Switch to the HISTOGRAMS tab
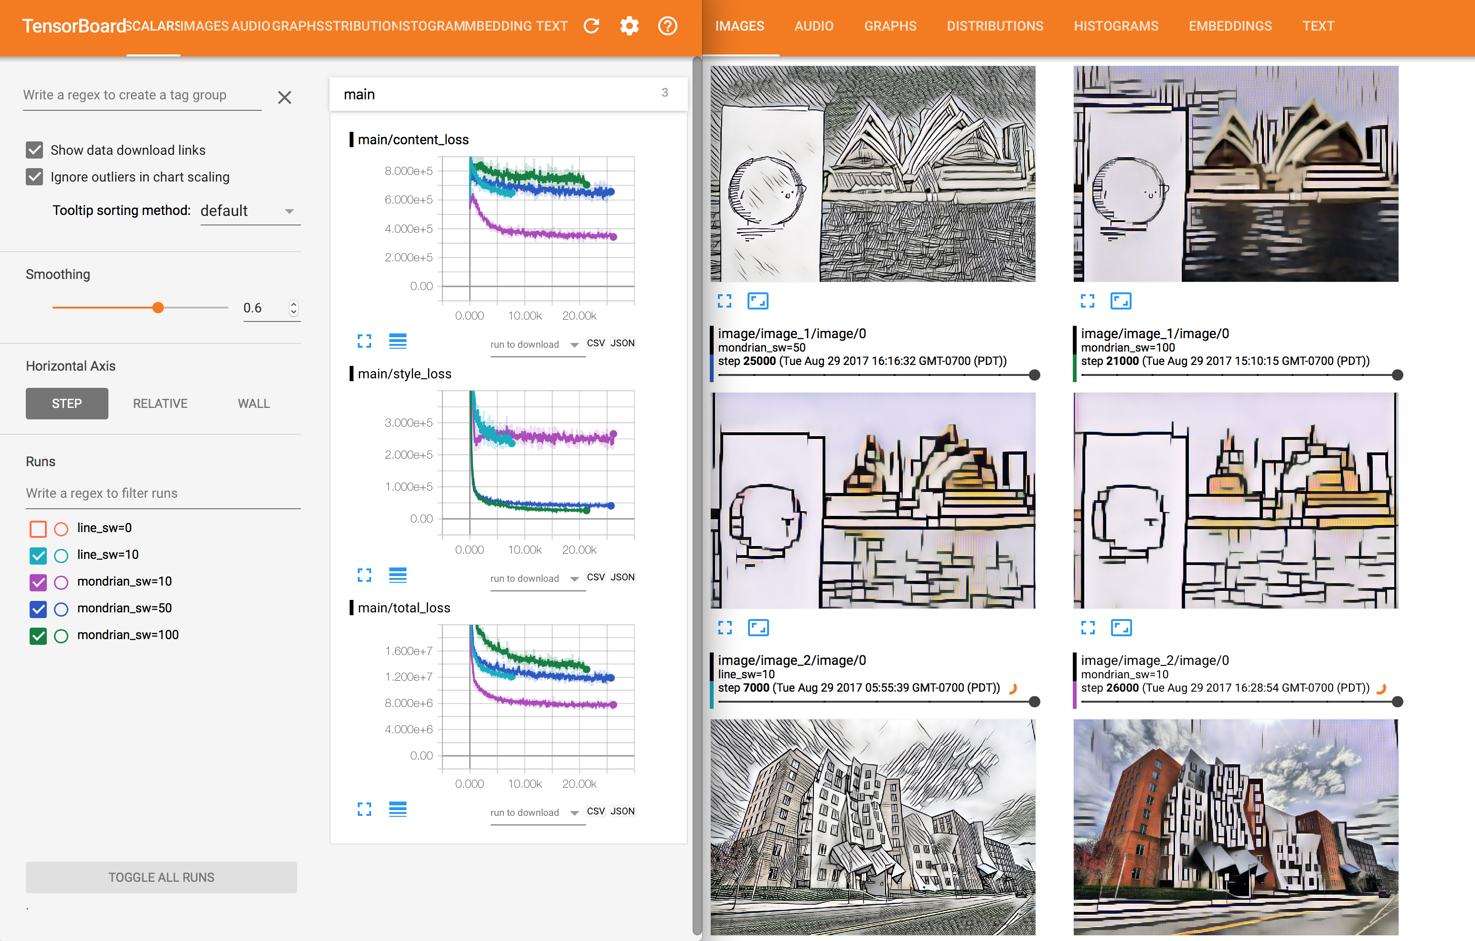 (x=1115, y=26)
